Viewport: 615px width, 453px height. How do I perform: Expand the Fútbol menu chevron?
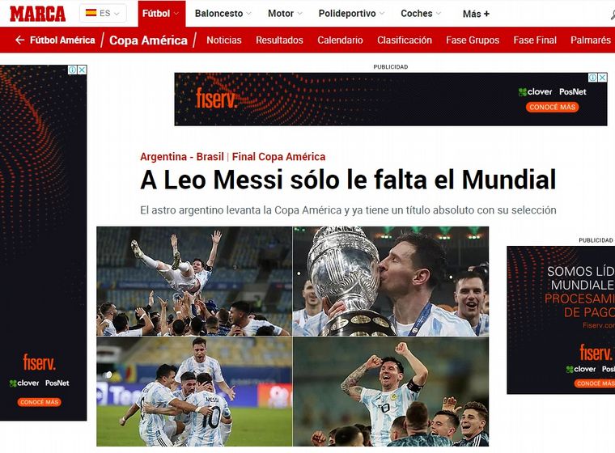[176, 13]
